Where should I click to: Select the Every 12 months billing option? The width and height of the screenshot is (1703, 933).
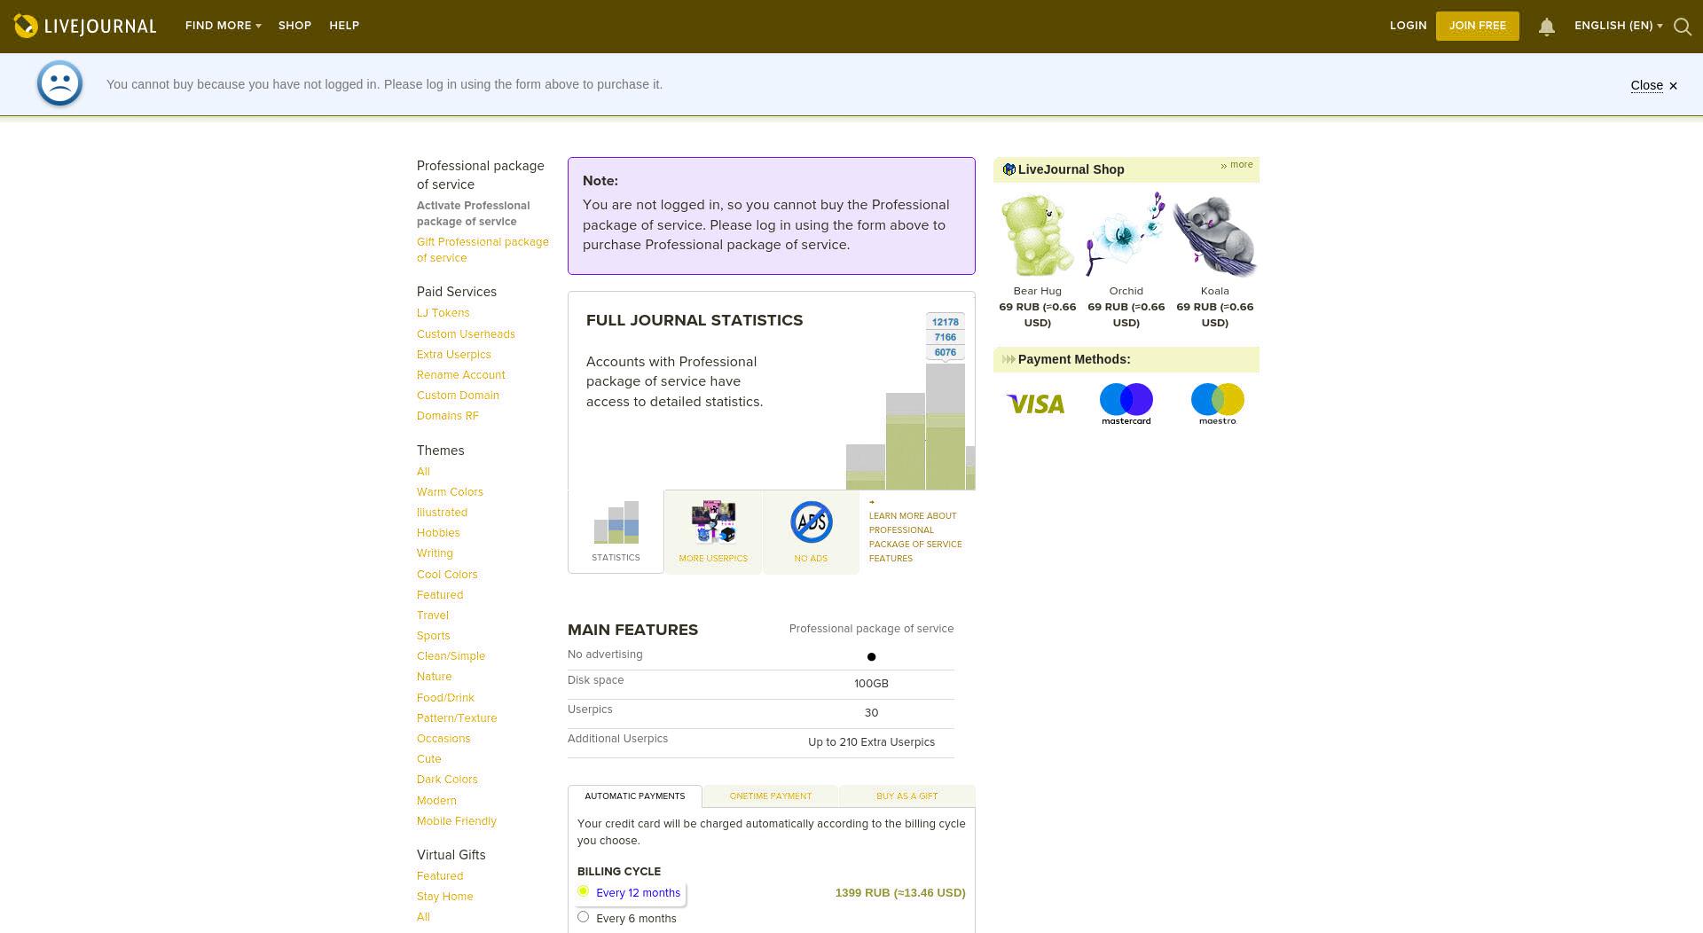[583, 891]
